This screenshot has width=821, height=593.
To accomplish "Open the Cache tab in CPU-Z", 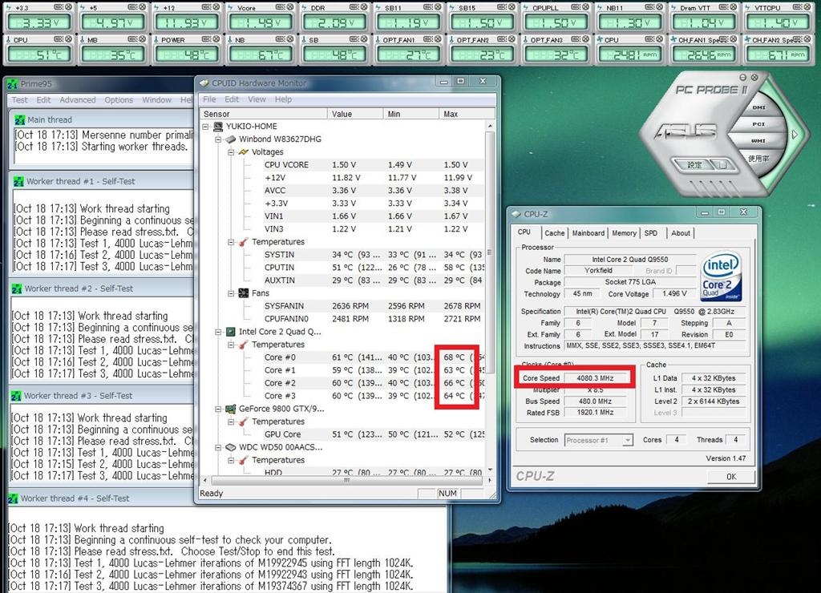I will (x=555, y=233).
